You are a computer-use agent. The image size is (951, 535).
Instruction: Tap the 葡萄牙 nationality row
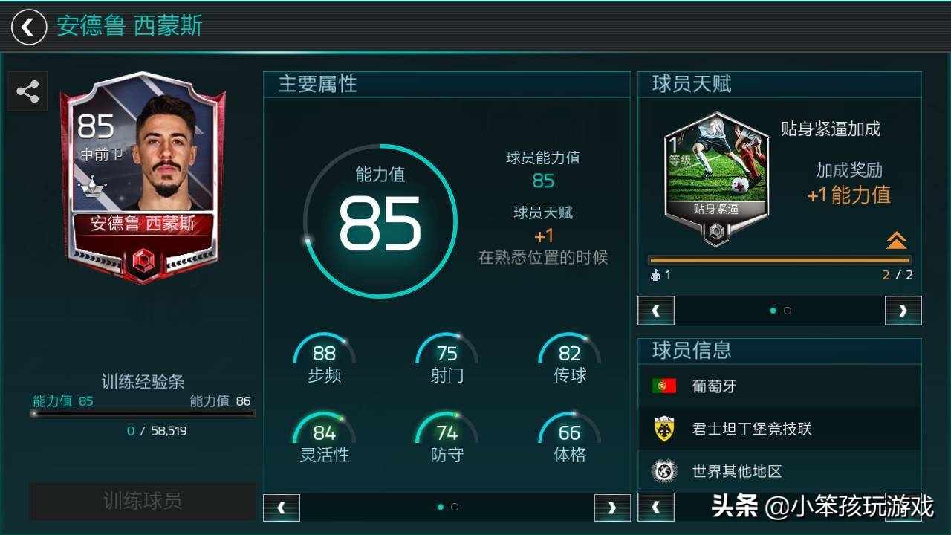click(x=779, y=386)
